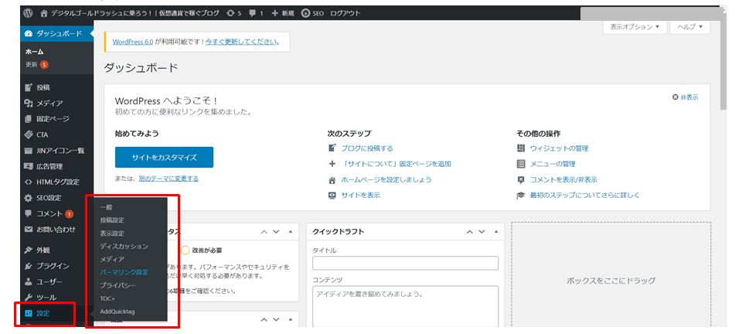Click ログアウト in the admin bar
Image resolution: width=742 pixels, height=334 pixels.
[345, 13]
